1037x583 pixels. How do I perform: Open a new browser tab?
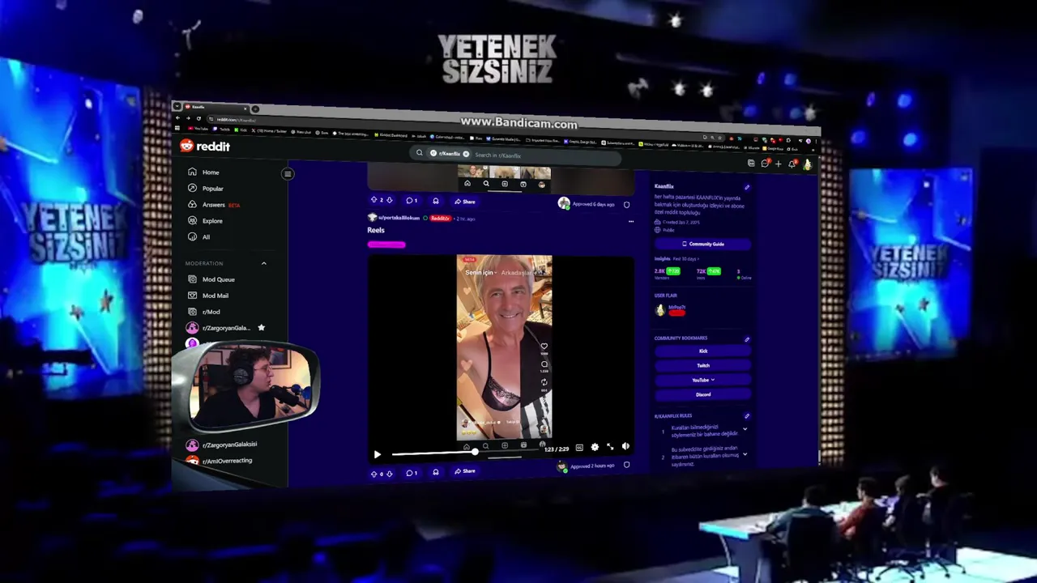tap(255, 109)
